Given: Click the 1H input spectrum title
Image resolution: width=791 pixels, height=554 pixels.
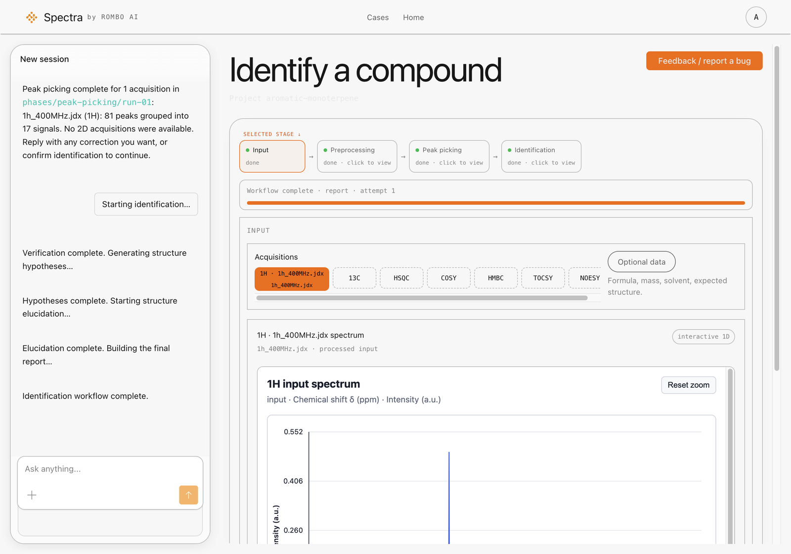Looking at the screenshot, I should point(313,384).
